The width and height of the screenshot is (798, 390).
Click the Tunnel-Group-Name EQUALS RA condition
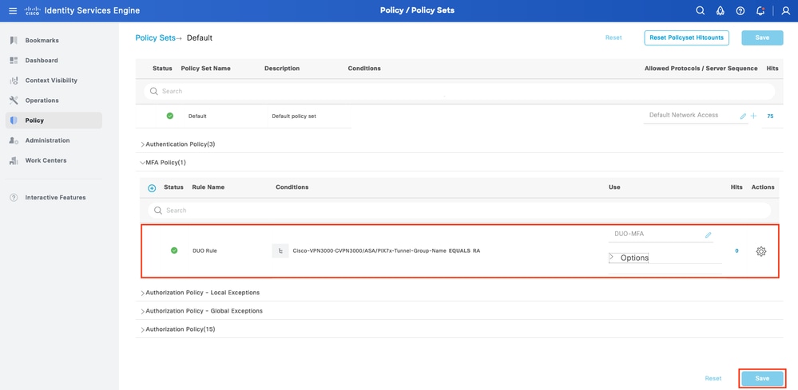pyautogui.click(x=387, y=251)
